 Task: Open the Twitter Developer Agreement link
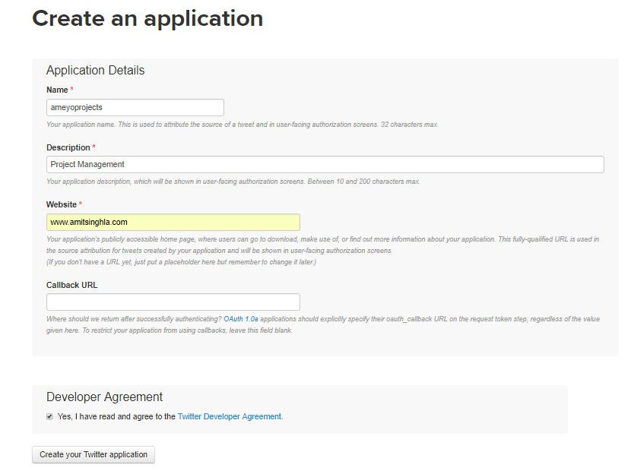point(230,416)
